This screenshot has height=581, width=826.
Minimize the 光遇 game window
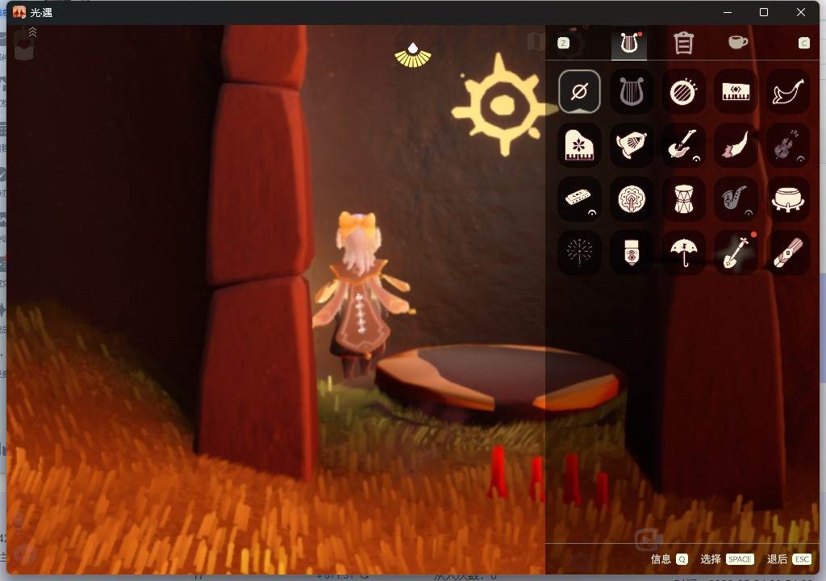pos(728,12)
